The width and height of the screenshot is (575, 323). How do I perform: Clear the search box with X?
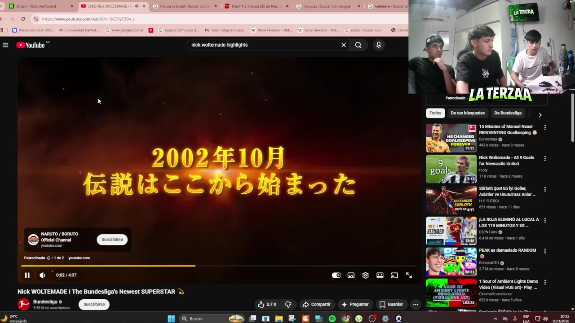344,45
